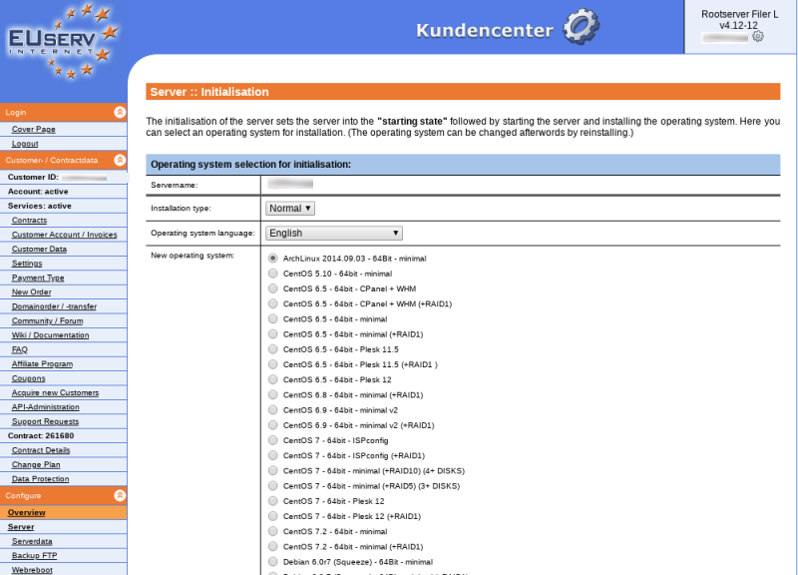Select CentOS 7 minimal (+RAID5) 3+ disks
798x575 pixels.
pyautogui.click(x=272, y=486)
